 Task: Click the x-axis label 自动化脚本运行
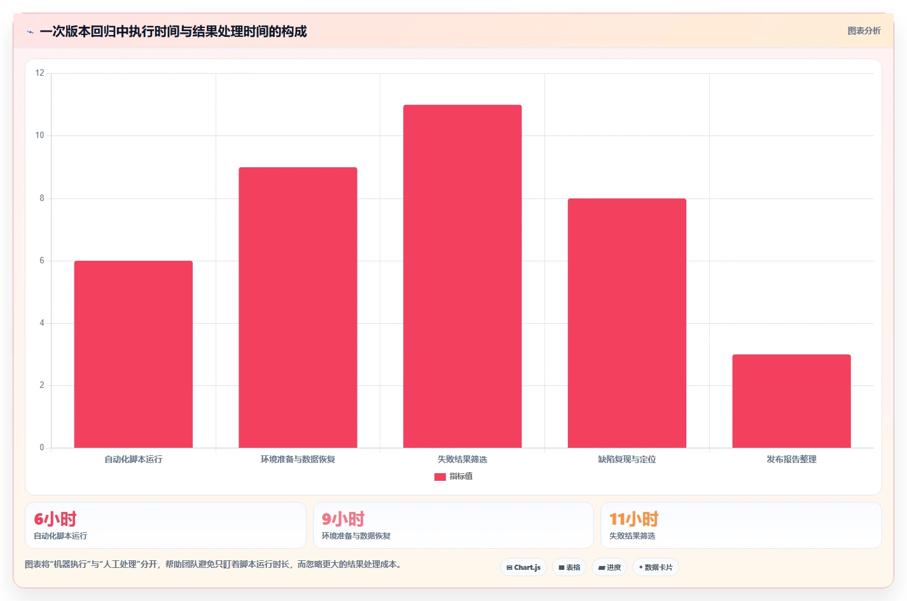click(134, 459)
